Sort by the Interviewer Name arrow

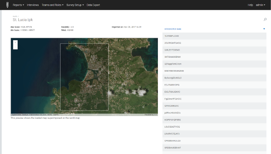(264, 29)
